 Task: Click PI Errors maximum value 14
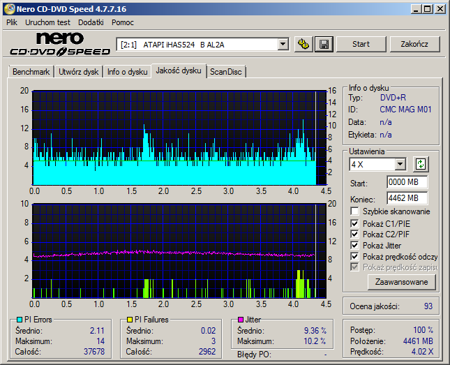click(x=100, y=341)
